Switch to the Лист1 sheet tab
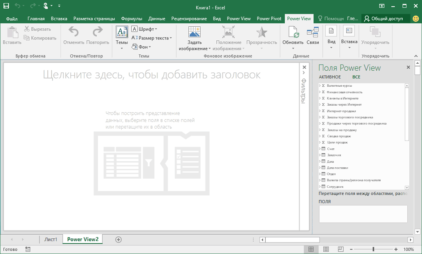The height and width of the screenshot is (254, 422). click(x=51, y=239)
